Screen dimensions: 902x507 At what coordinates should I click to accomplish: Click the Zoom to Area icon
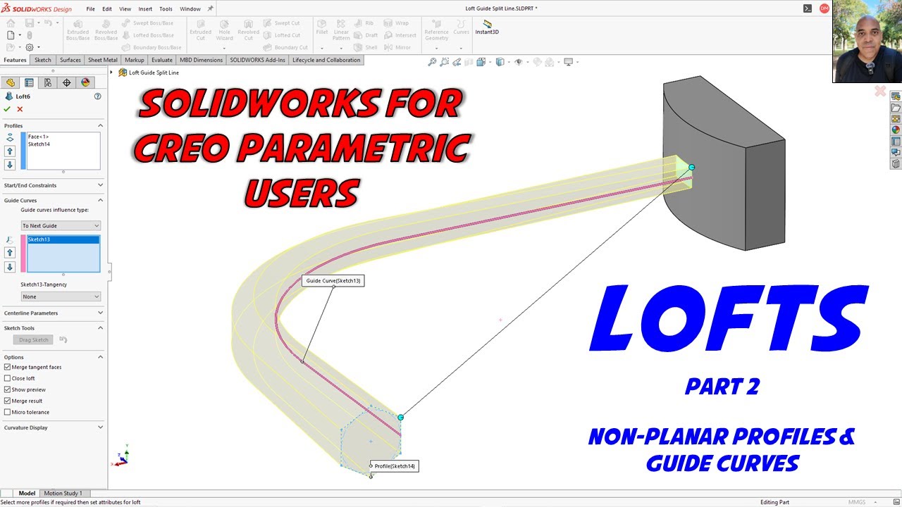click(445, 62)
